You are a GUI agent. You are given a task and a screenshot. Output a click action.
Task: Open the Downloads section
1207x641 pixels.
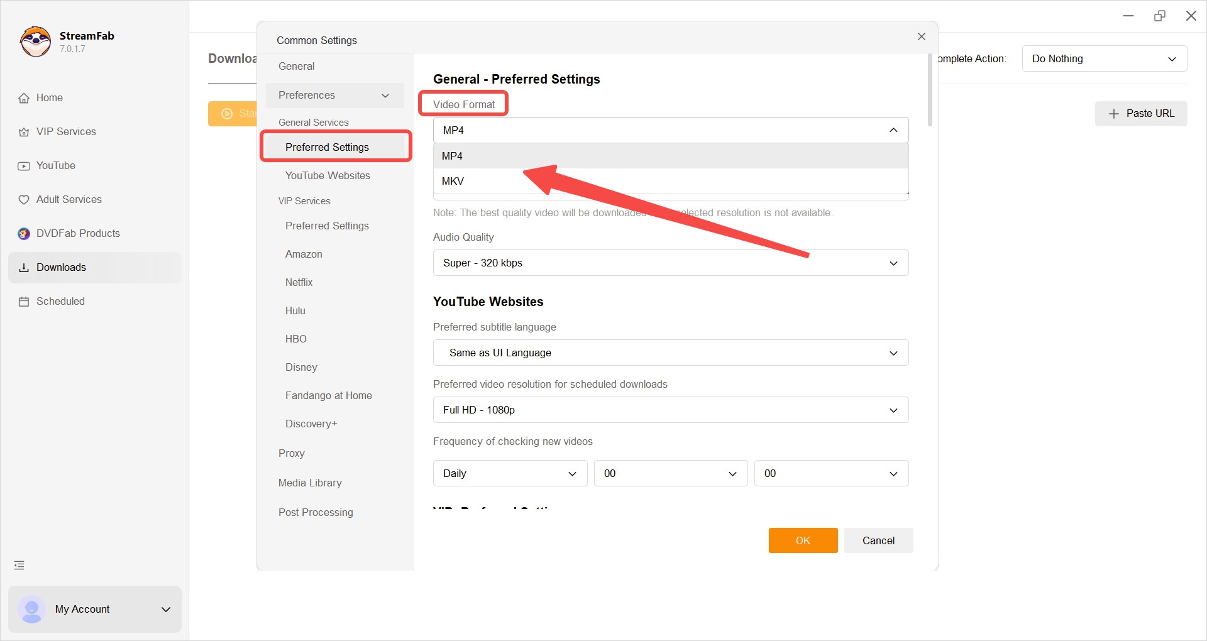point(61,267)
